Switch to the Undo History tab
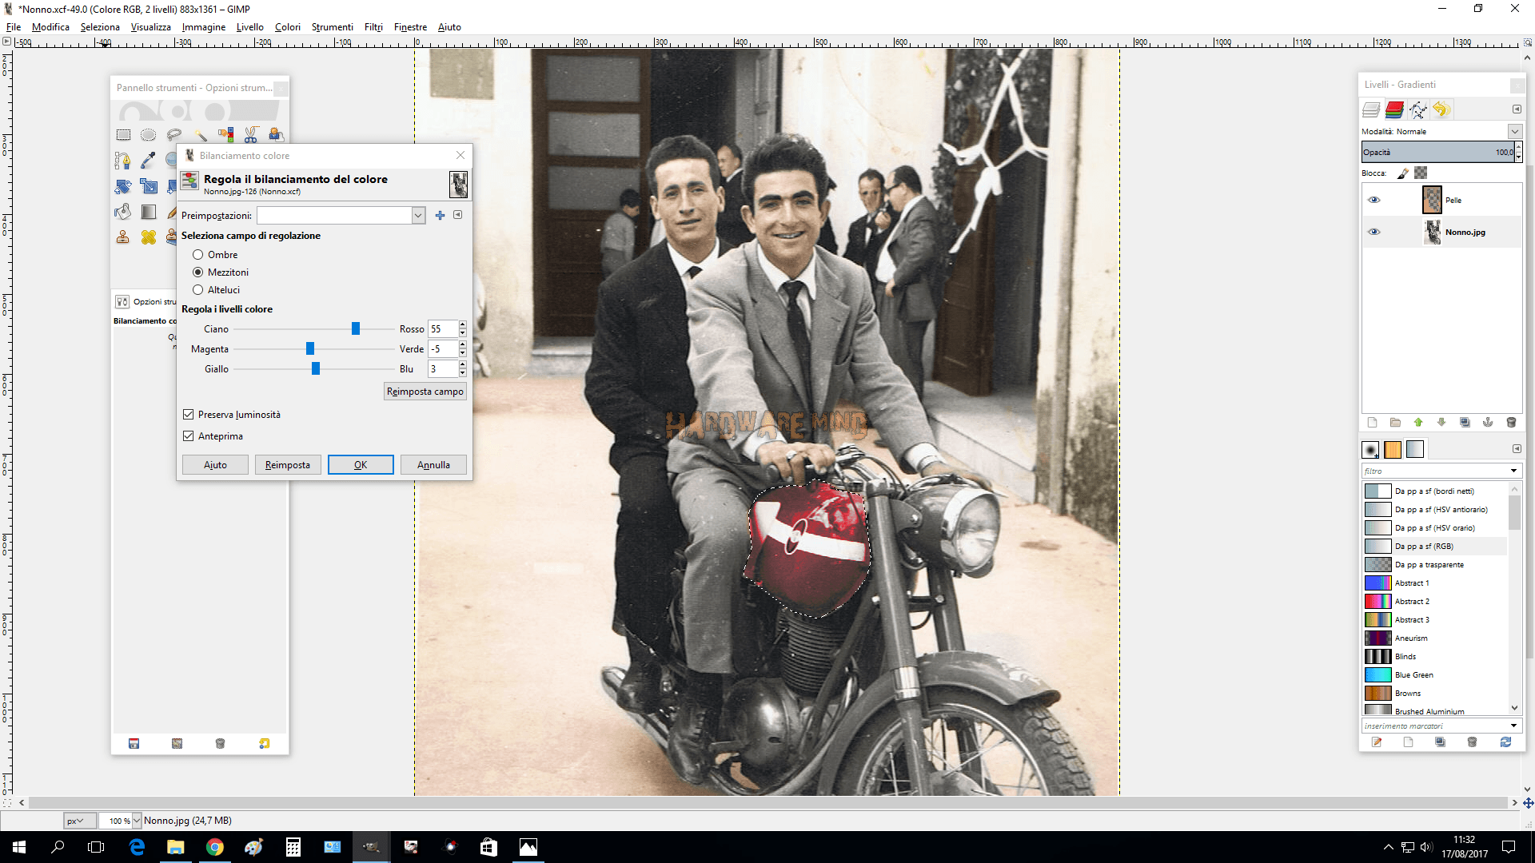 (1441, 109)
